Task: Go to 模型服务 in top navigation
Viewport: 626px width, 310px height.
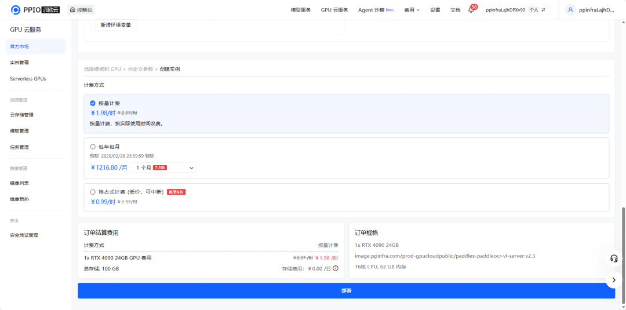Action: tap(300, 10)
